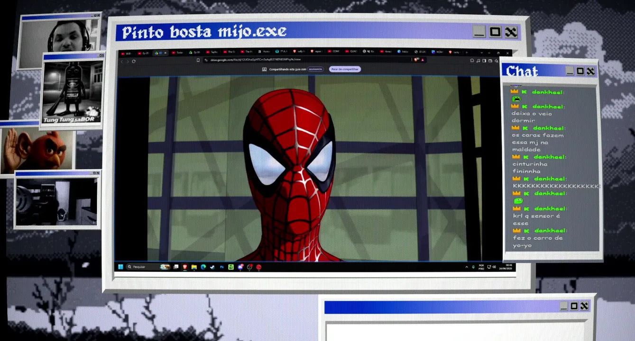Click the 'cinturinha fininha' chat message
Image resolution: width=635 pixels, height=341 pixels.
click(x=530, y=168)
